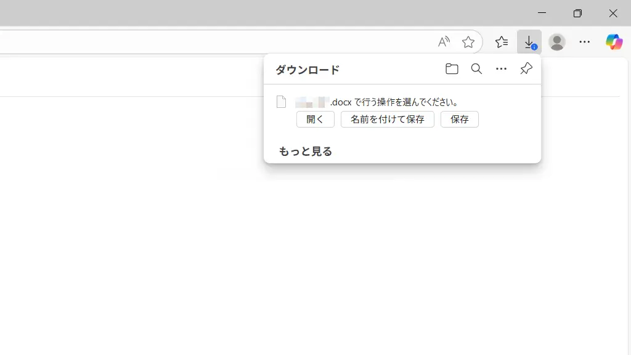The image size is (631, 355).
Task: Click 保存 to save the download
Action: point(459,119)
